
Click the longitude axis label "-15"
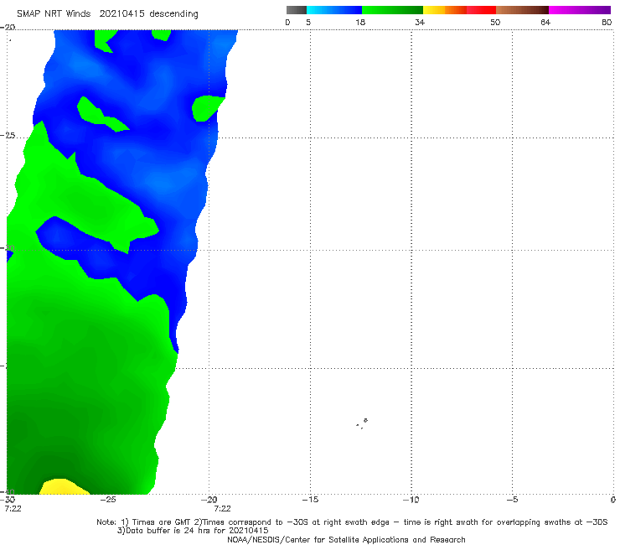point(310,500)
